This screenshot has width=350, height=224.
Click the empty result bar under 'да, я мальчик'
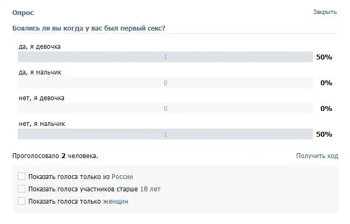click(165, 83)
